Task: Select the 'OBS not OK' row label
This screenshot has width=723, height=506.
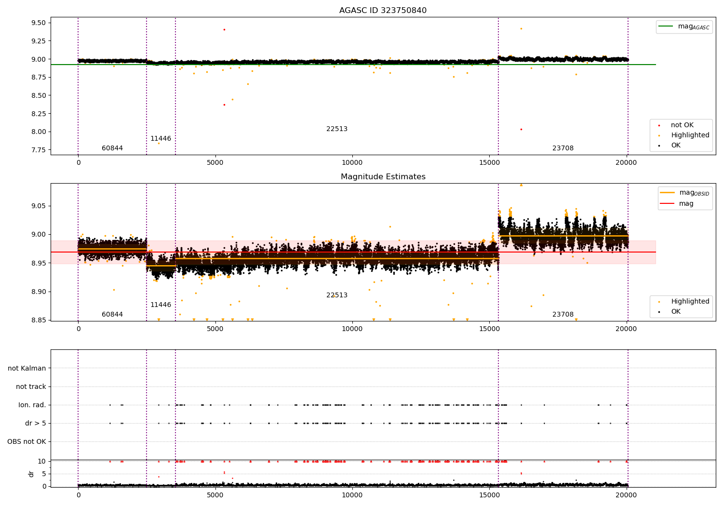Action: tap(27, 442)
